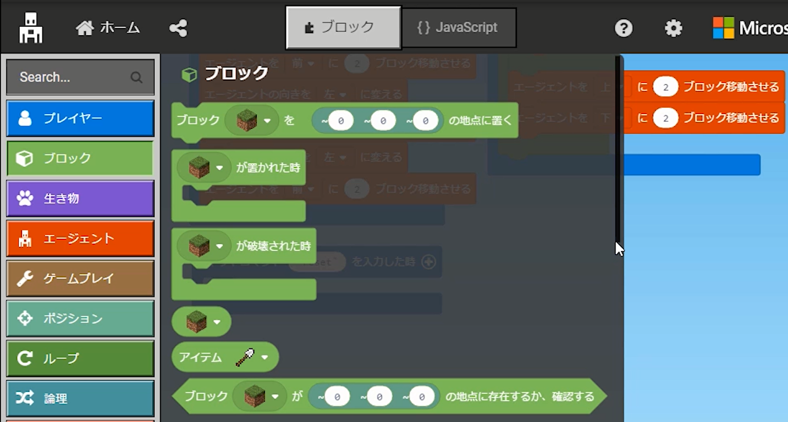The height and width of the screenshot is (422, 788).
Task: Switch to the ブロック editor tab
Action: 343,27
